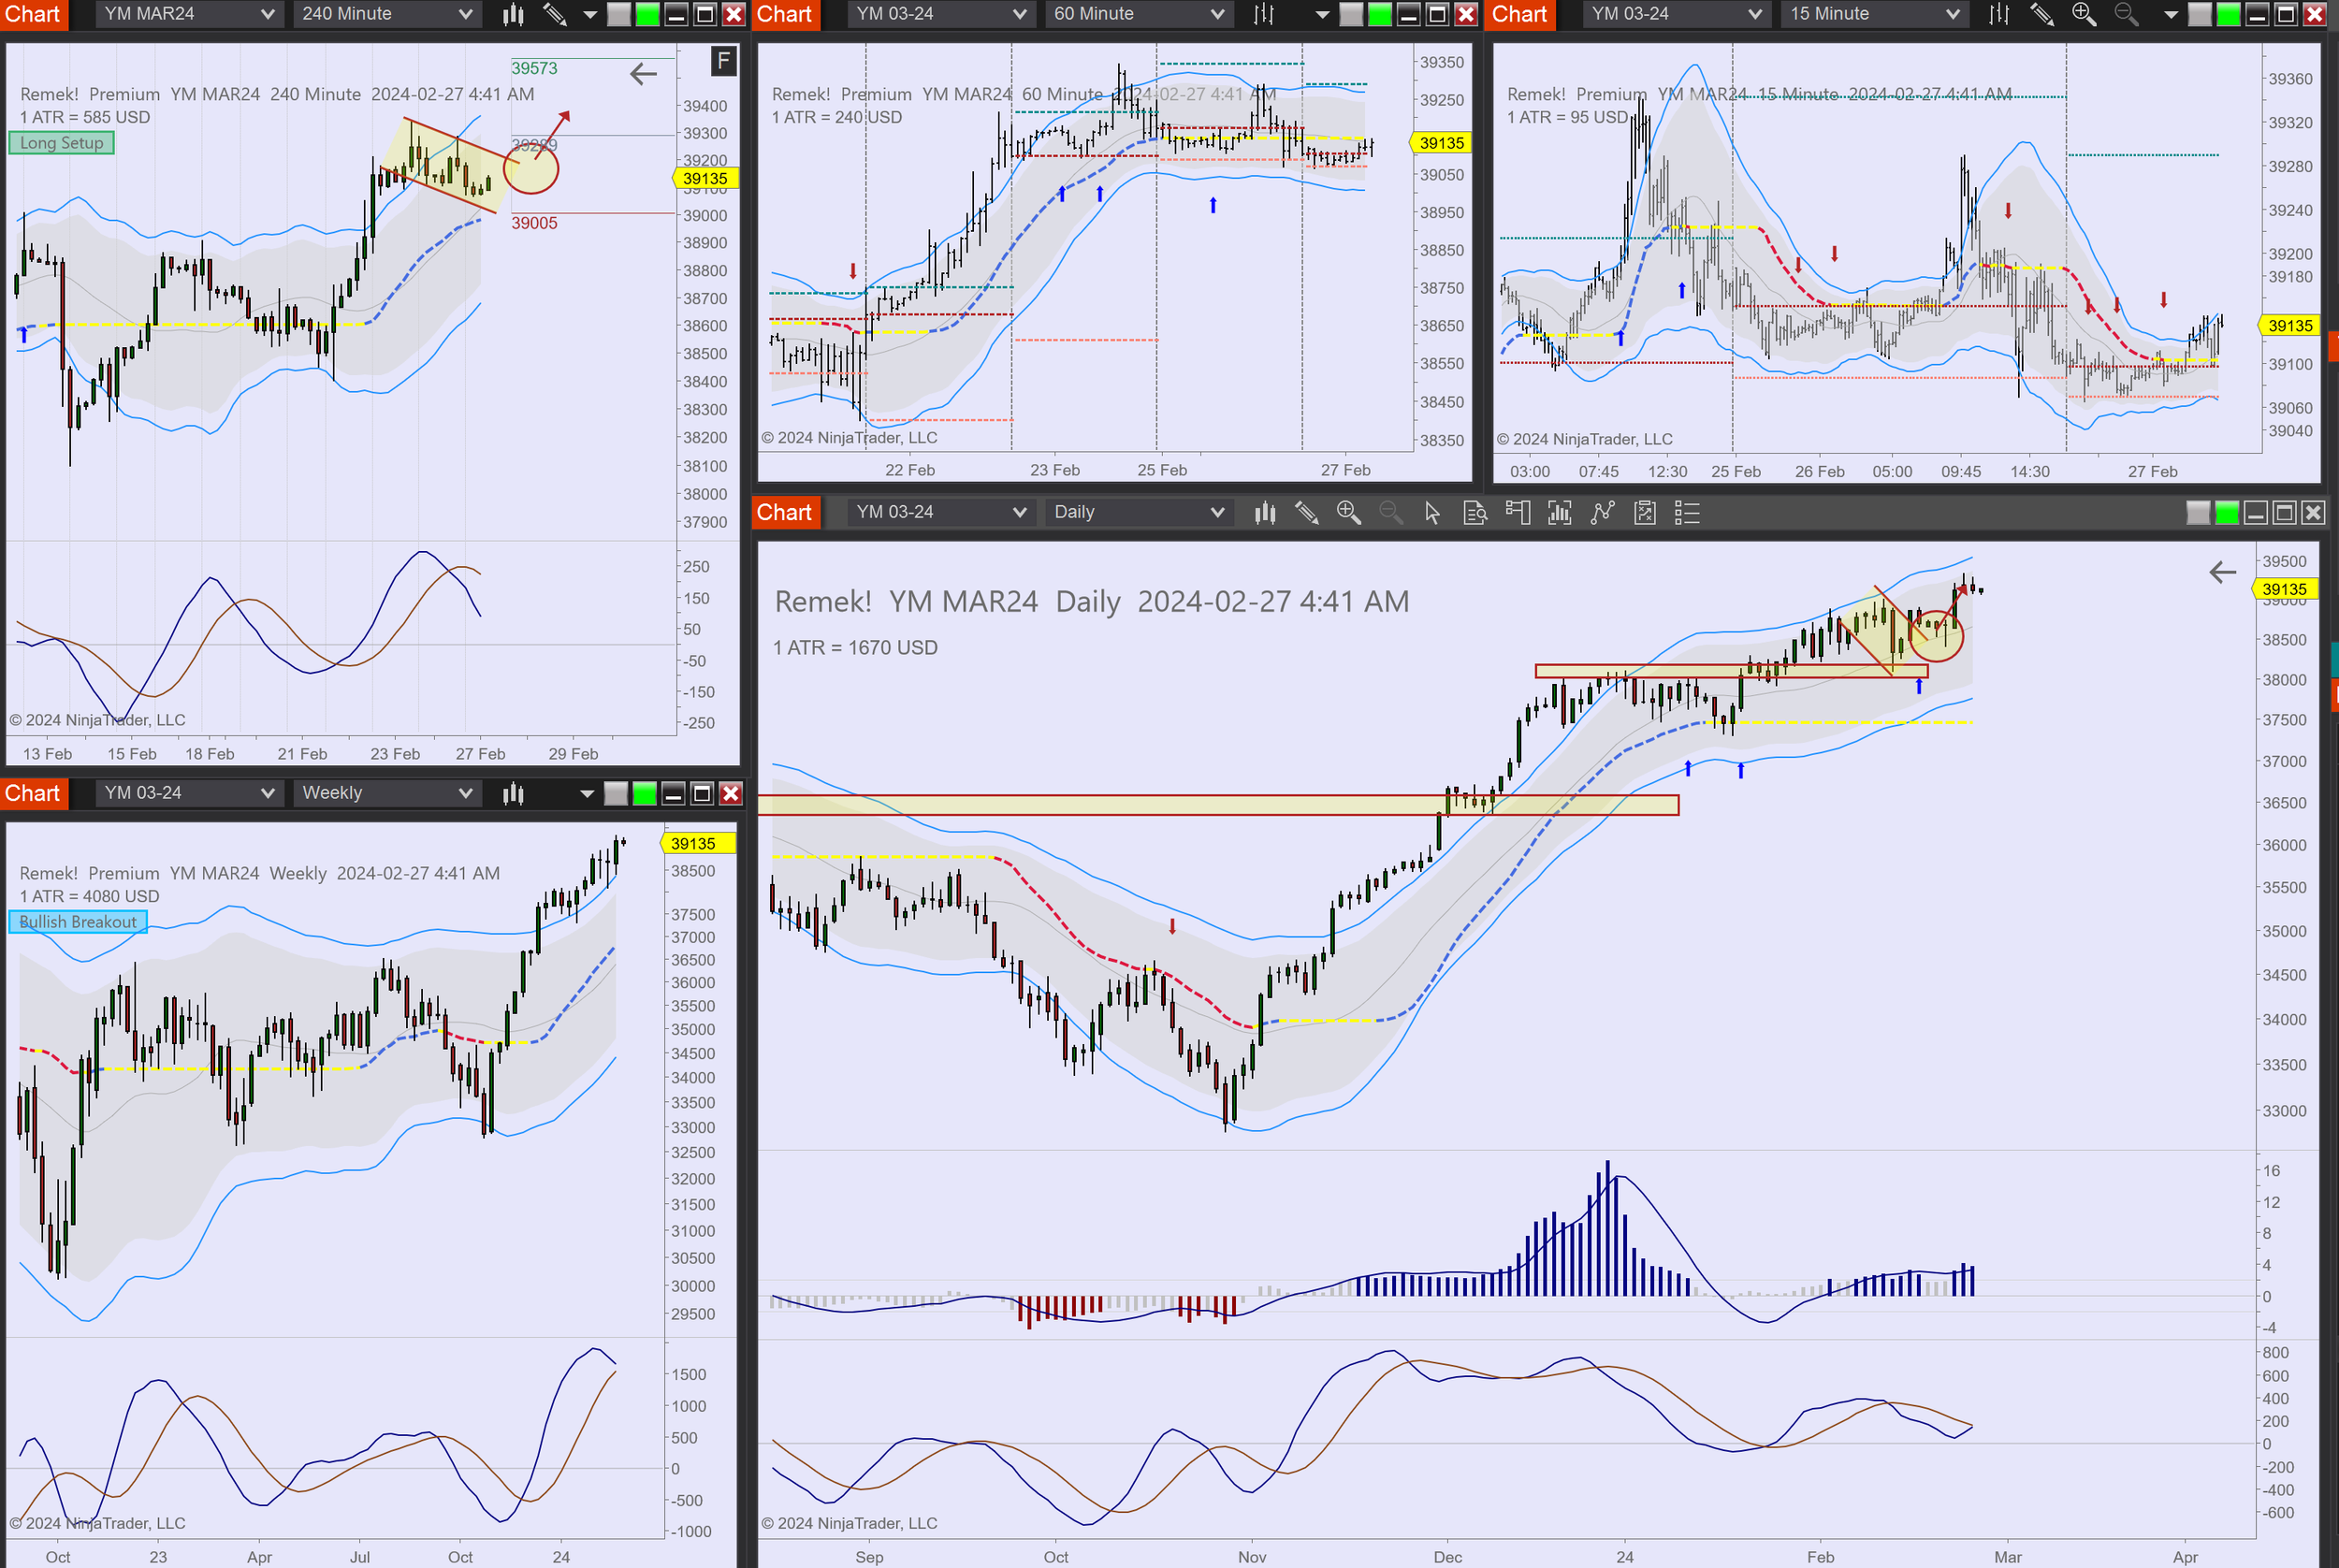Open bar type menu on Daily chart
This screenshot has width=2339, height=1568.
pyautogui.click(x=1265, y=513)
